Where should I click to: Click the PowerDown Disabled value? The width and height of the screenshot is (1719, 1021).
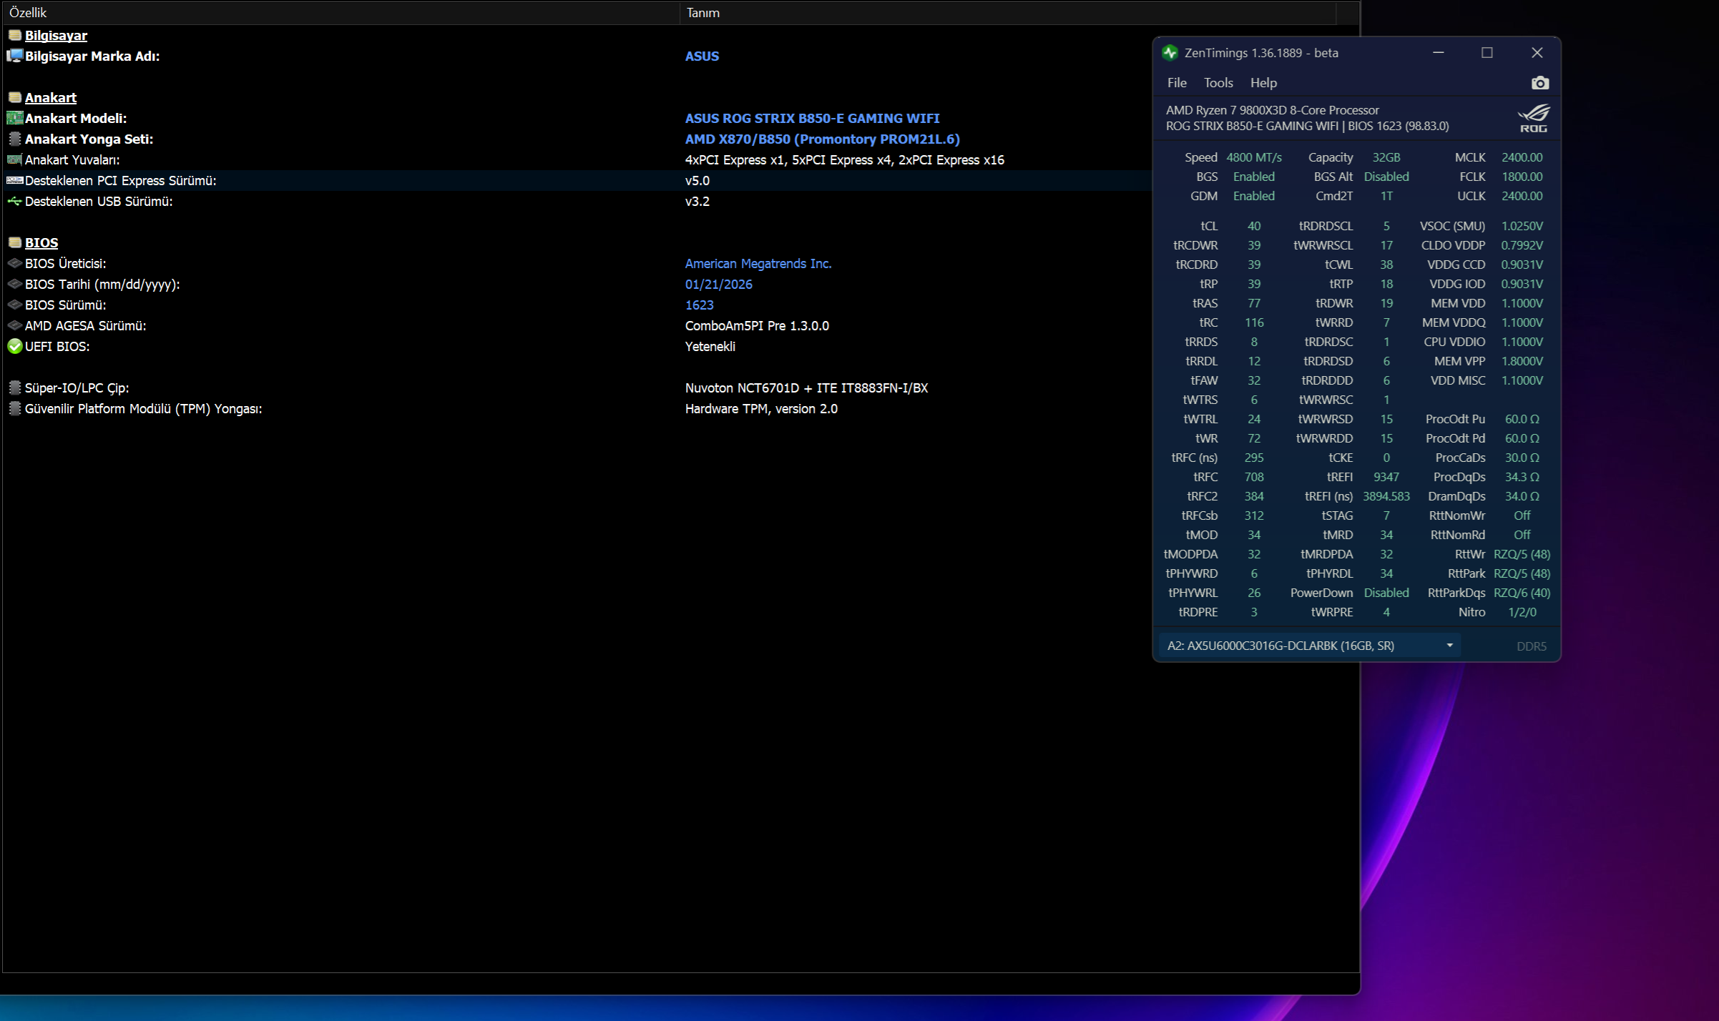tap(1386, 593)
